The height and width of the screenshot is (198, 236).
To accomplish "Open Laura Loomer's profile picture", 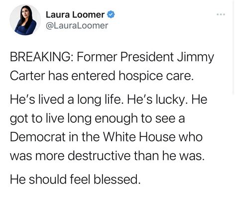I will click(x=25, y=20).
